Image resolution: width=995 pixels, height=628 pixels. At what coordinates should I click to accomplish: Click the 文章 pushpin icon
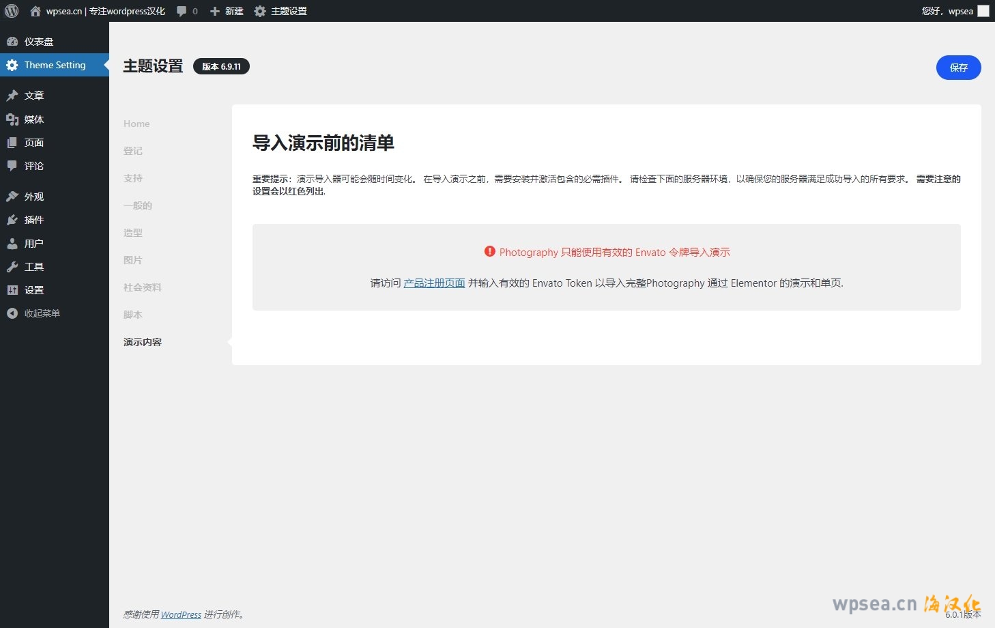[12, 96]
